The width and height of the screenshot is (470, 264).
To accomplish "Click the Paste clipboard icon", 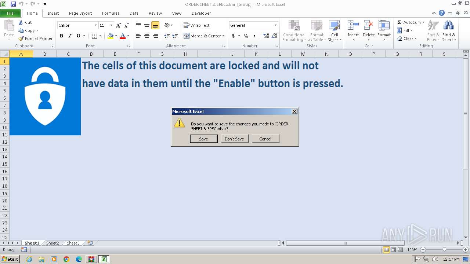I will [9, 26].
